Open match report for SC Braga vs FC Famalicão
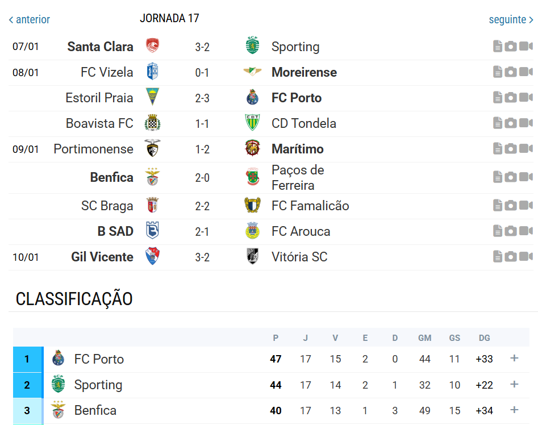538x425 pixels. tap(498, 206)
